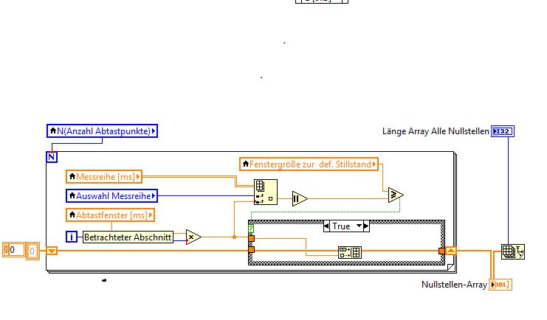Click the N(Anzahl Abtastpunkte) local variable
The height and width of the screenshot is (320, 547).
[x=102, y=131]
